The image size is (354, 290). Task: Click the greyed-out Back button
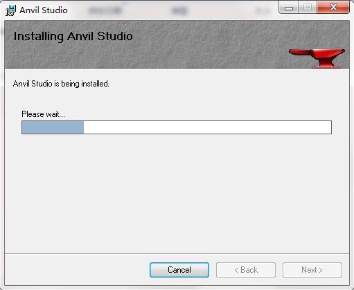click(246, 270)
